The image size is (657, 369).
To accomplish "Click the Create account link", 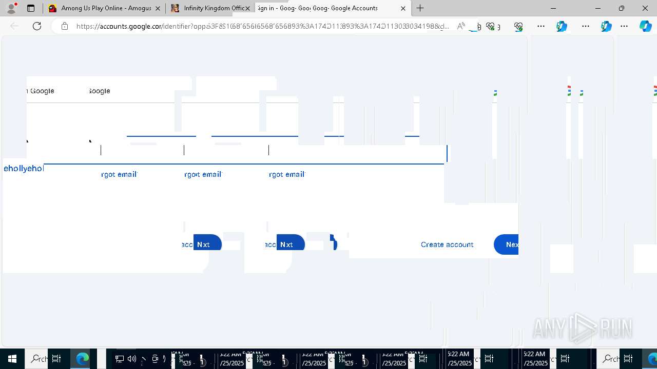I will coord(447,244).
